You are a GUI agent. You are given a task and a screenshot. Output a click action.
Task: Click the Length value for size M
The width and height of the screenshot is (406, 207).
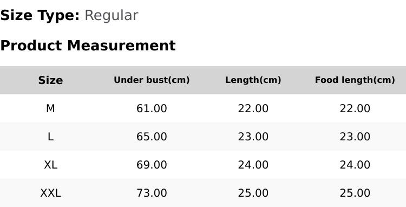tap(253, 108)
